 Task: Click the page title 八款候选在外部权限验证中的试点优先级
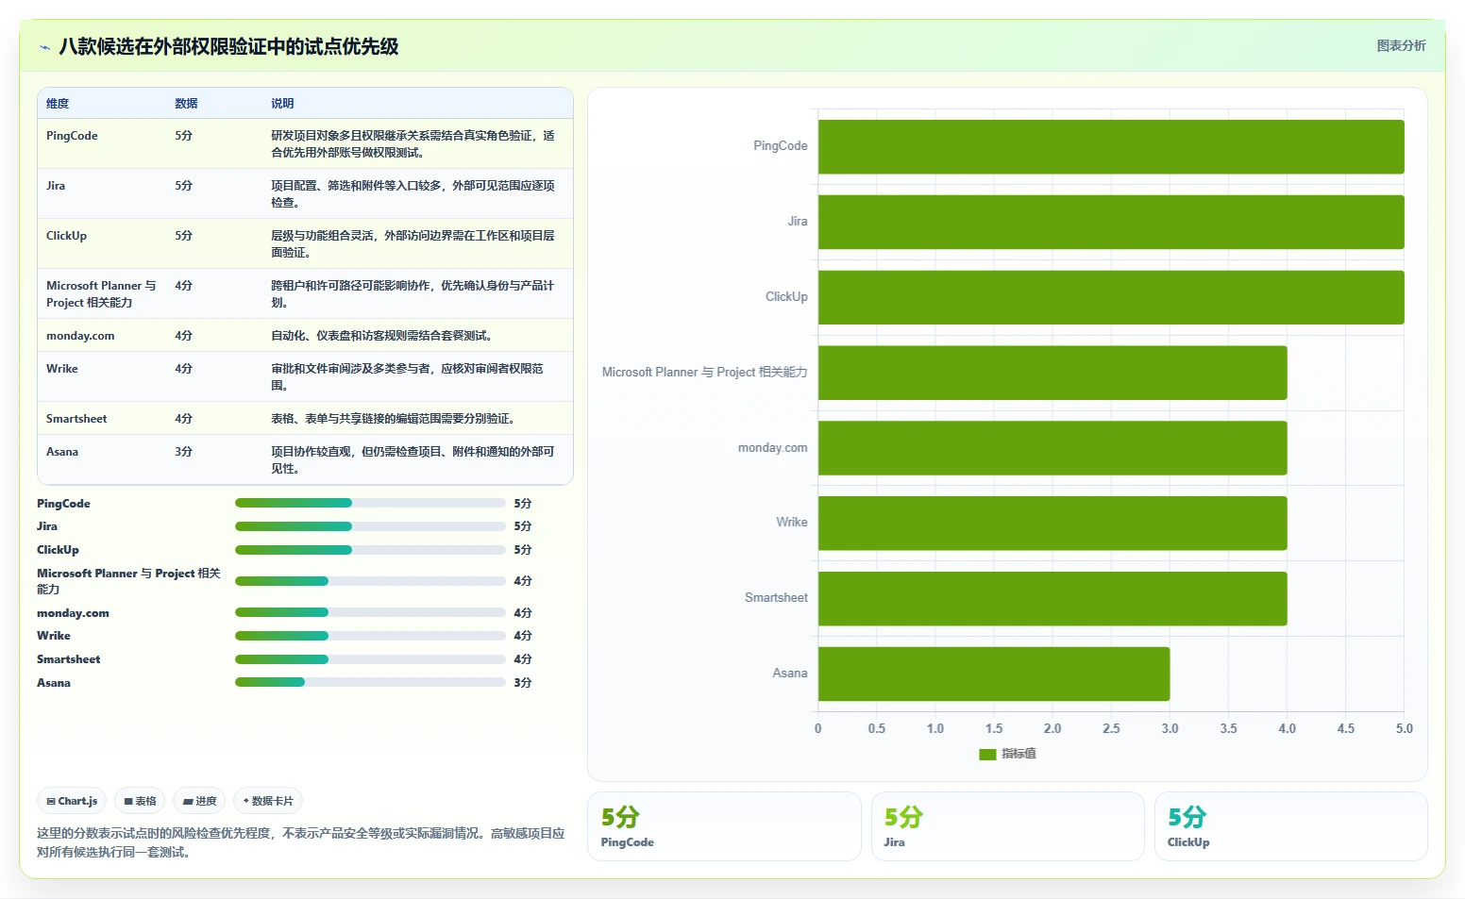click(228, 47)
